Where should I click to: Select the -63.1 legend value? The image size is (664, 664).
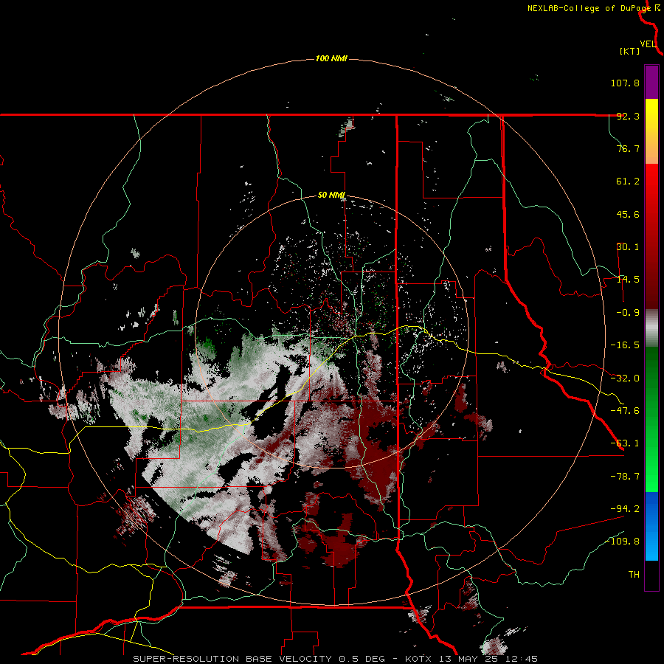click(625, 443)
